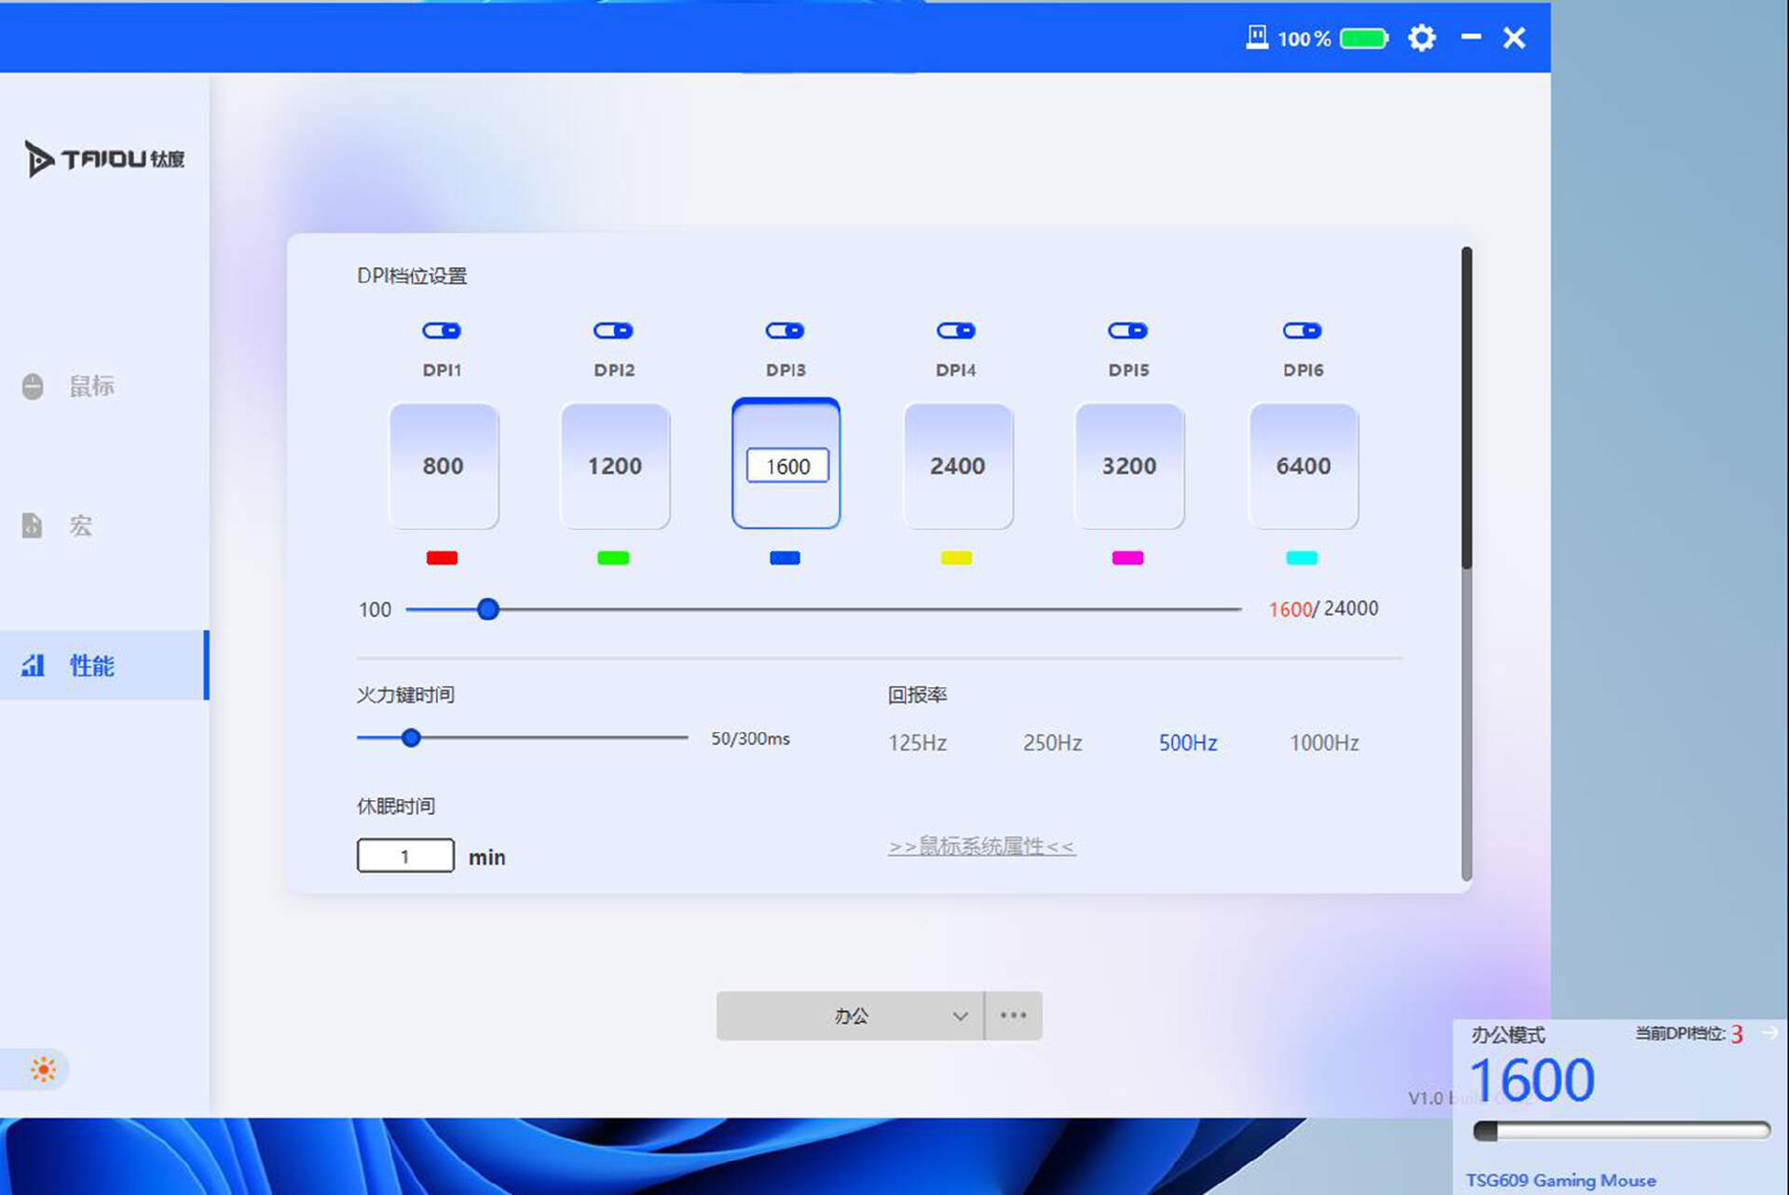The height and width of the screenshot is (1195, 1789).
Task: Minimize the Taidu driver window
Action: click(x=1471, y=37)
